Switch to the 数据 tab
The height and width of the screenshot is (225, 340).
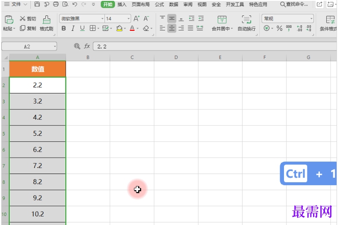click(174, 4)
